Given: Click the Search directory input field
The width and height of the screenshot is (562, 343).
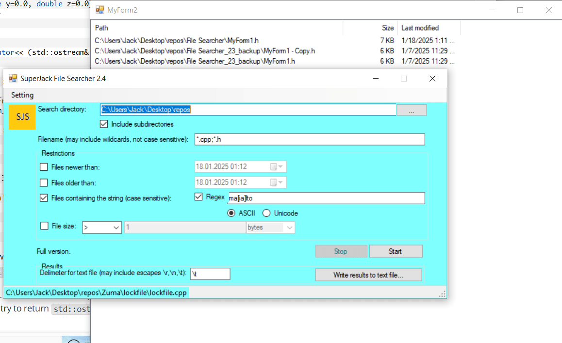Looking at the screenshot, I should point(248,110).
